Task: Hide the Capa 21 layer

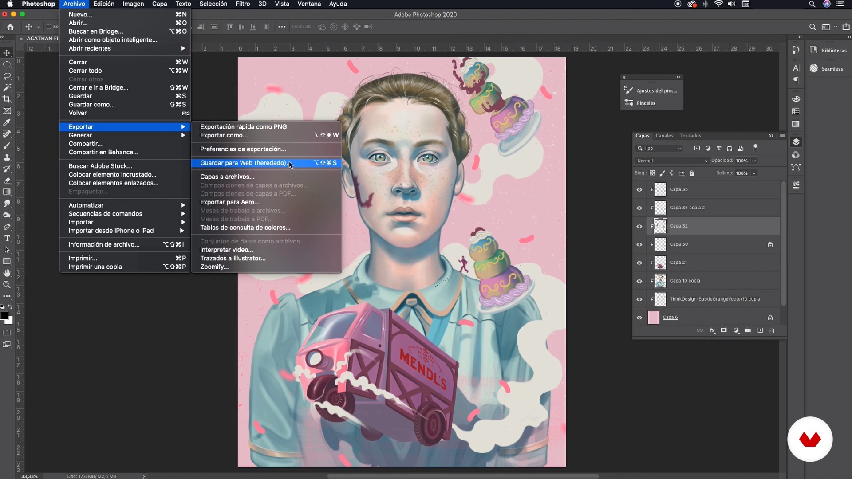Action: click(x=639, y=263)
